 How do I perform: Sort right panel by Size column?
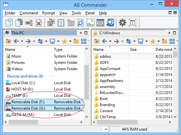[141, 50]
